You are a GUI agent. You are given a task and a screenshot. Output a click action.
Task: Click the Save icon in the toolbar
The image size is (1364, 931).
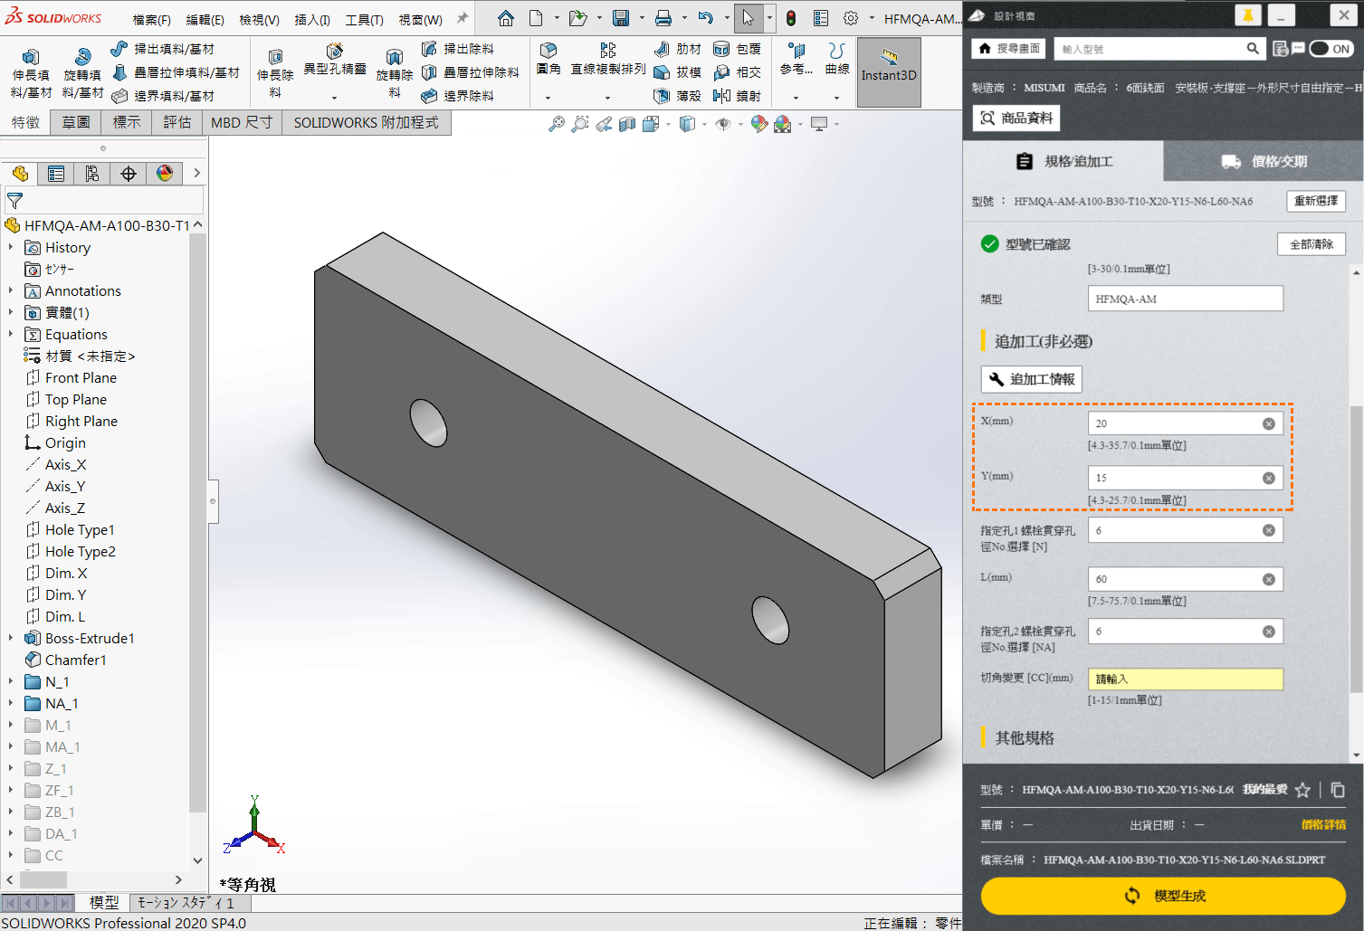(621, 18)
